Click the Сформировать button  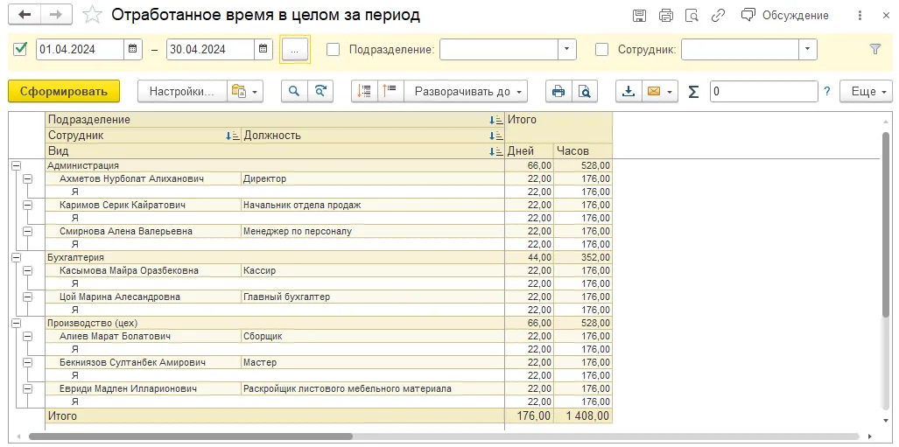click(64, 91)
